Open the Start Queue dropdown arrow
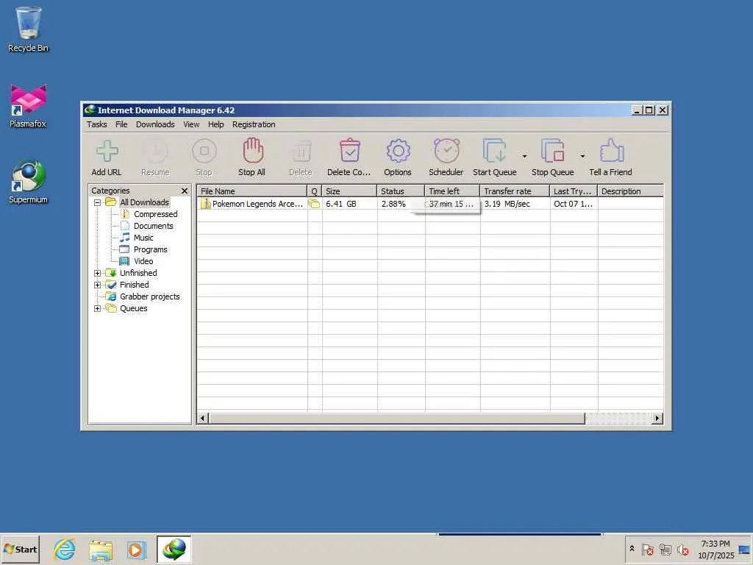Screen dimensions: 753x565 pyautogui.click(x=524, y=156)
